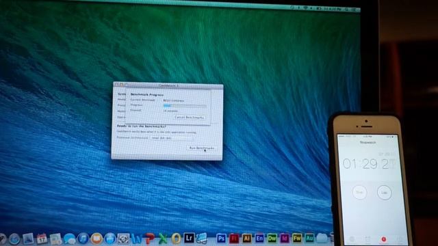
Task: Launch iTunes from the dock
Action: coord(83,238)
